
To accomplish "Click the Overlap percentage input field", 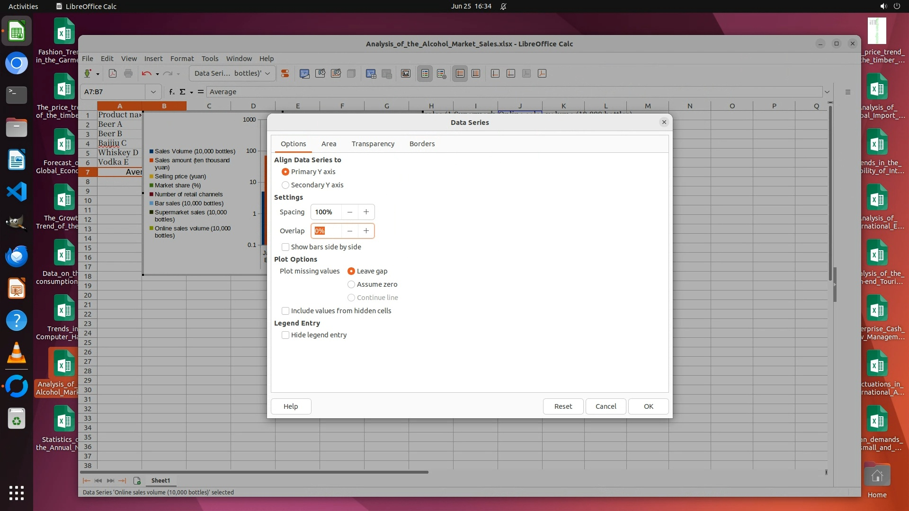I will [327, 231].
